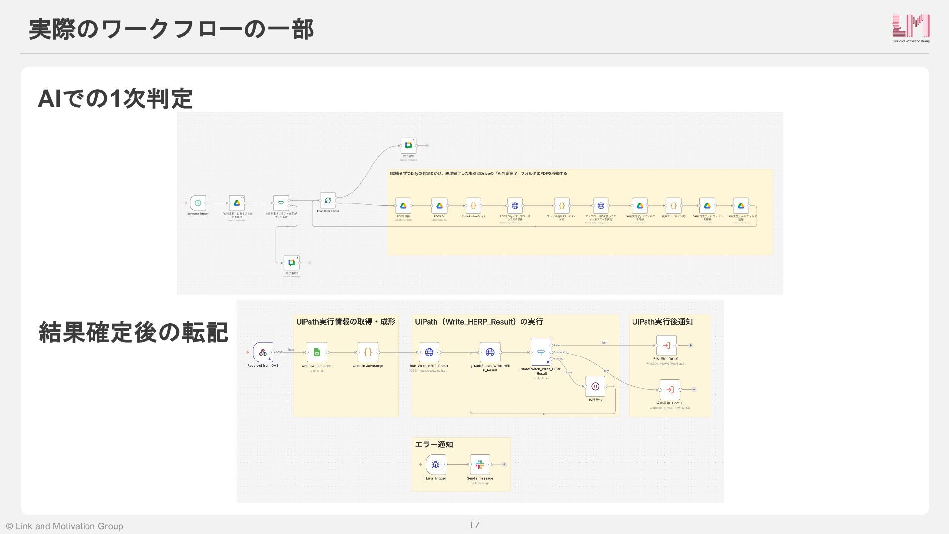Click the 失敗通知 (RPO) workflow node

(x=666, y=345)
